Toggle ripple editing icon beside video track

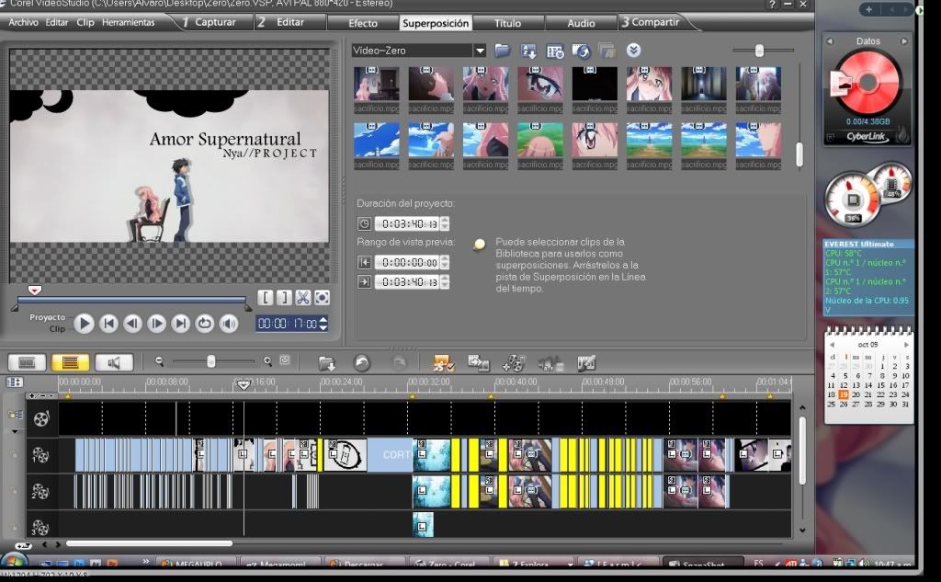click(x=15, y=415)
